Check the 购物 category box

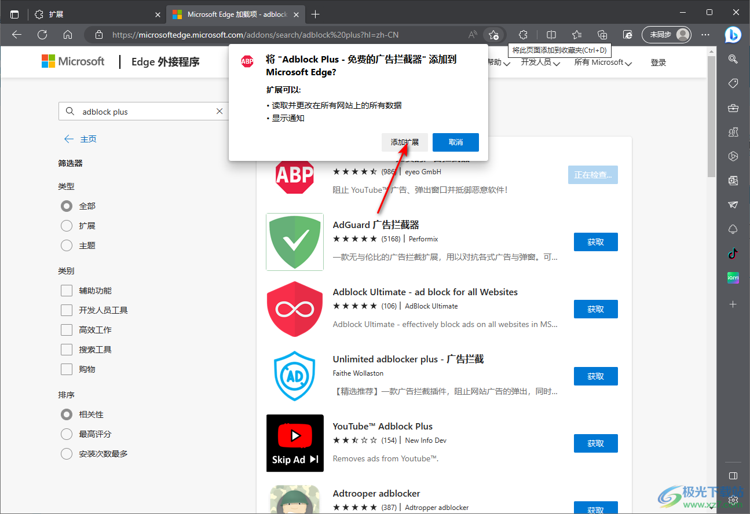[67, 369]
